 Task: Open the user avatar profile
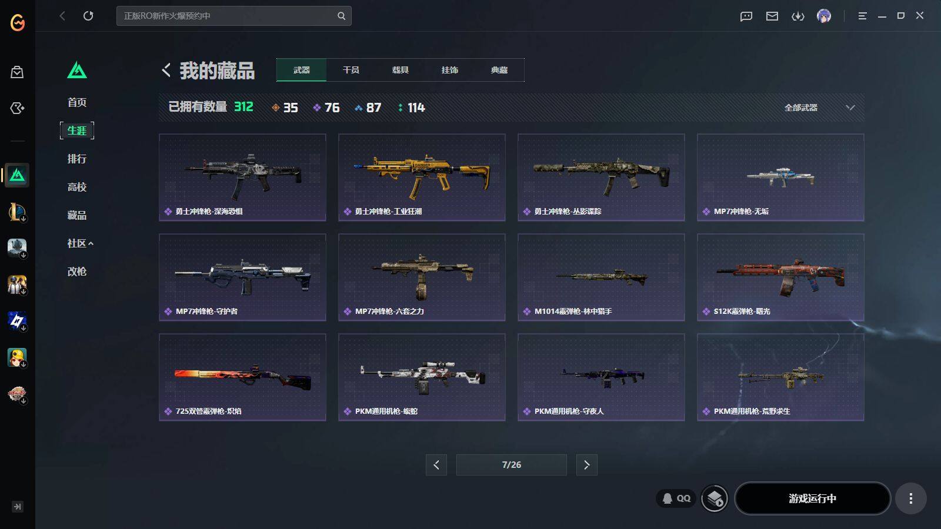pos(824,16)
